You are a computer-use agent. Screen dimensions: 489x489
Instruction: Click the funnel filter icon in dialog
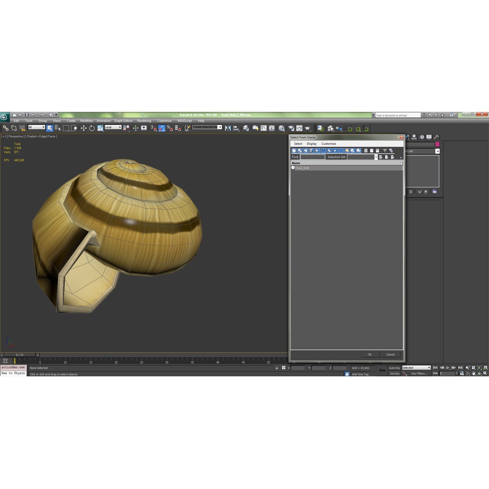pyautogui.click(x=385, y=151)
